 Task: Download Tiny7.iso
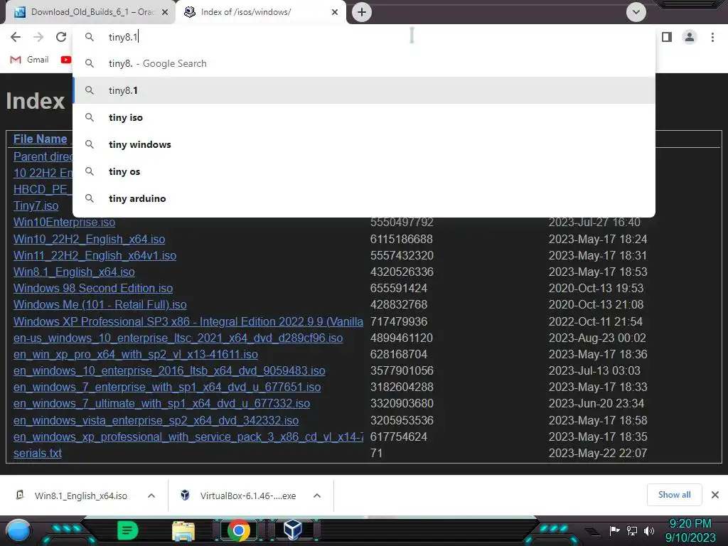(x=36, y=205)
